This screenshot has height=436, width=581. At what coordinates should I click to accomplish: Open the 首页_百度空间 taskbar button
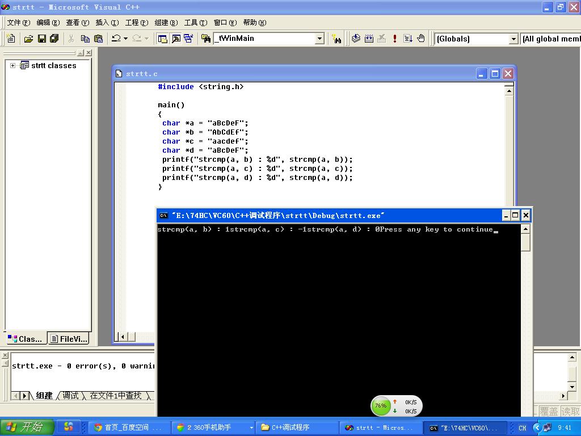pyautogui.click(x=129, y=427)
